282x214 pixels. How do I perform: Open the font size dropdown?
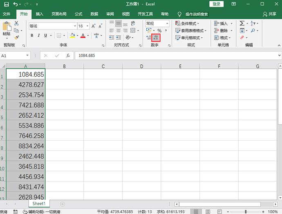[x=87, y=26]
